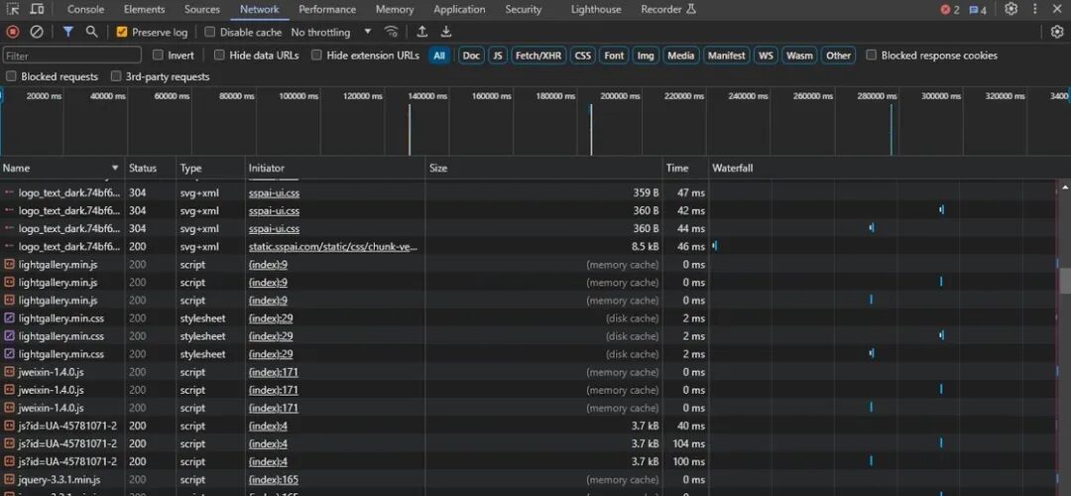The width and height of the screenshot is (1071, 496).
Task: Open the Application tab
Action: point(460,10)
